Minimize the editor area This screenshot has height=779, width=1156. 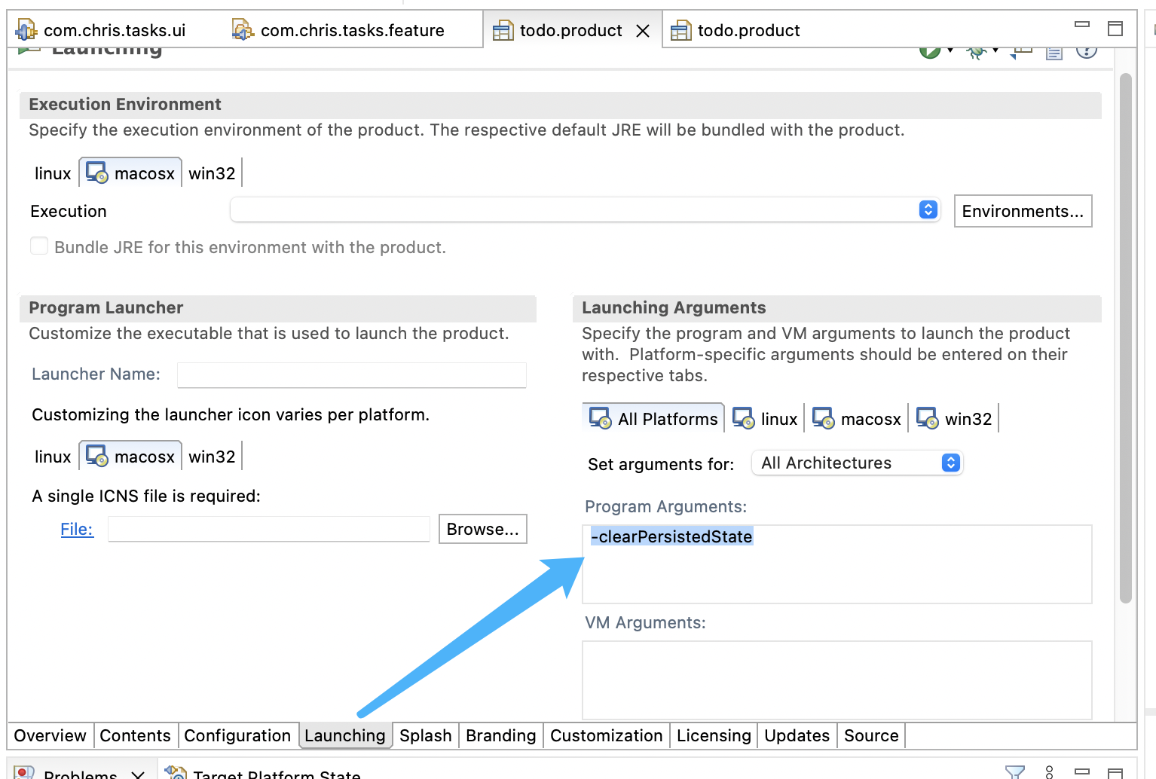(1082, 25)
